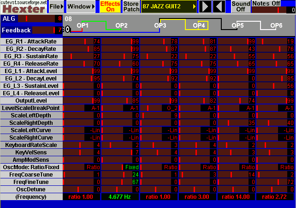Toggle OP2 OscMode from Fixed
Image resolution: width=296 pixels, height=208 pixels.
tap(120, 167)
